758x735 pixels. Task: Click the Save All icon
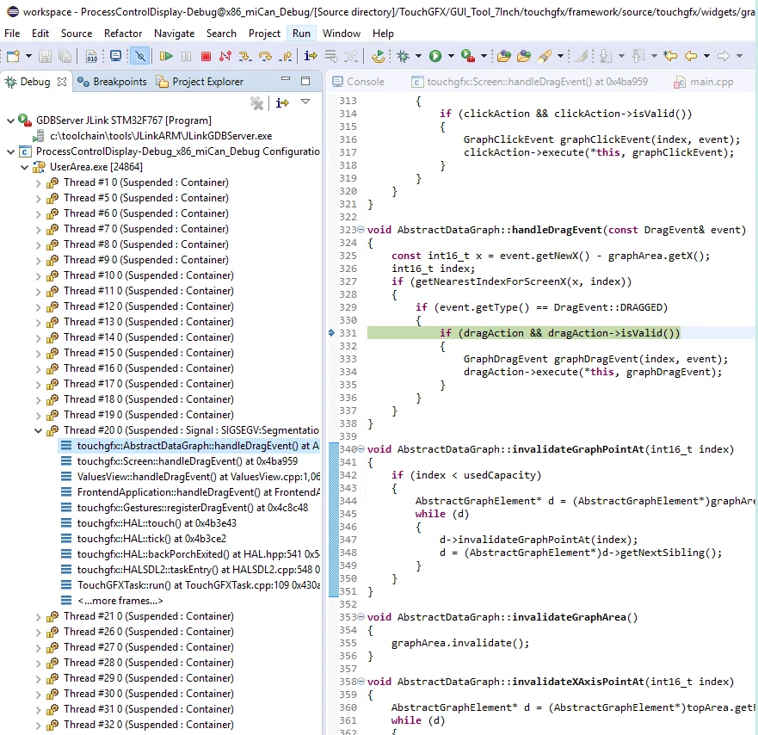(65, 56)
